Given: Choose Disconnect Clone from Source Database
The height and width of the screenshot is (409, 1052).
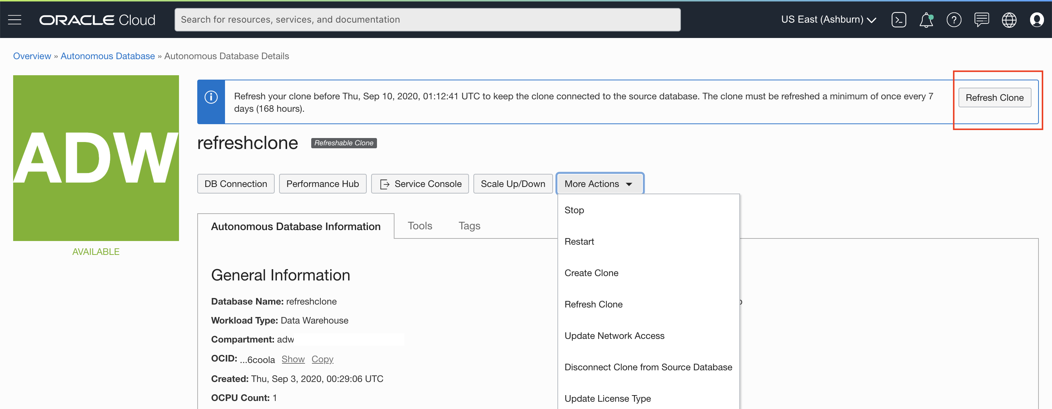Looking at the screenshot, I should [x=648, y=367].
